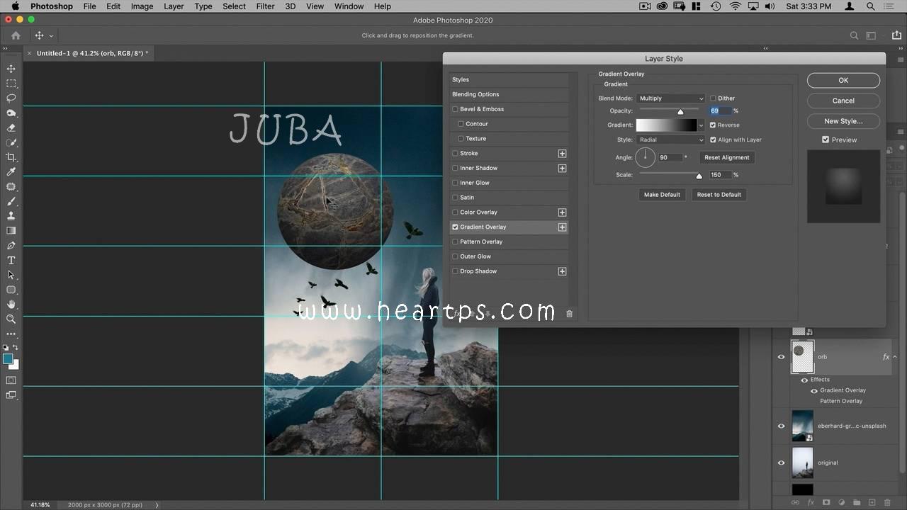The image size is (907, 510).
Task: Open the Filter menu
Action: (265, 6)
